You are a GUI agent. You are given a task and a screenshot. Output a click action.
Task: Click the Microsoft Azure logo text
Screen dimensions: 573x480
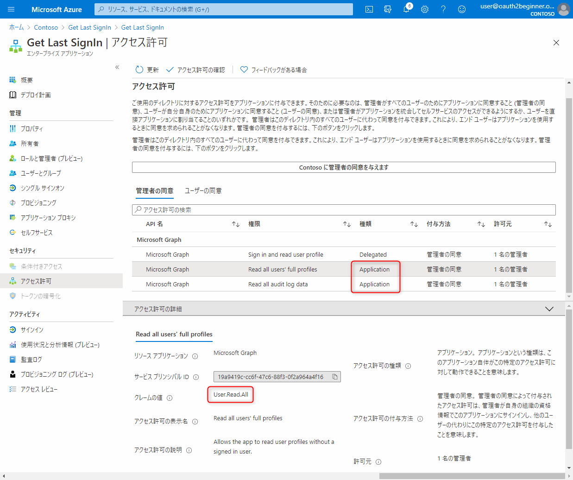pyautogui.click(x=57, y=9)
